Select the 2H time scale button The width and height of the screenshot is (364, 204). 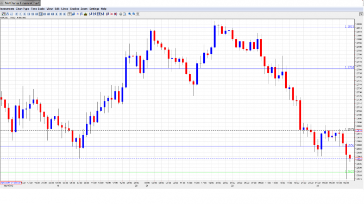(45, 14)
